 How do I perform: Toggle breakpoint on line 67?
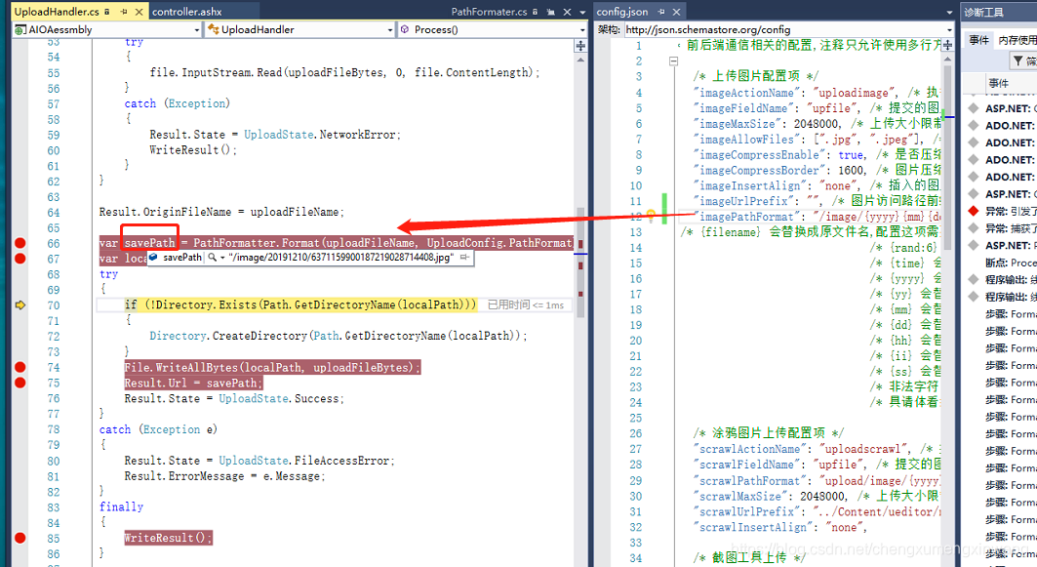[20, 258]
